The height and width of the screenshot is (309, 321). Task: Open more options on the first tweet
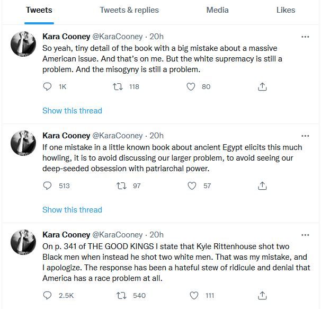pyautogui.click(x=305, y=37)
